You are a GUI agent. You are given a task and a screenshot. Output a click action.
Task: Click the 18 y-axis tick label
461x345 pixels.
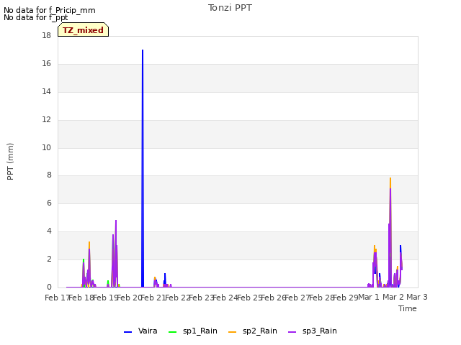tap(46, 36)
